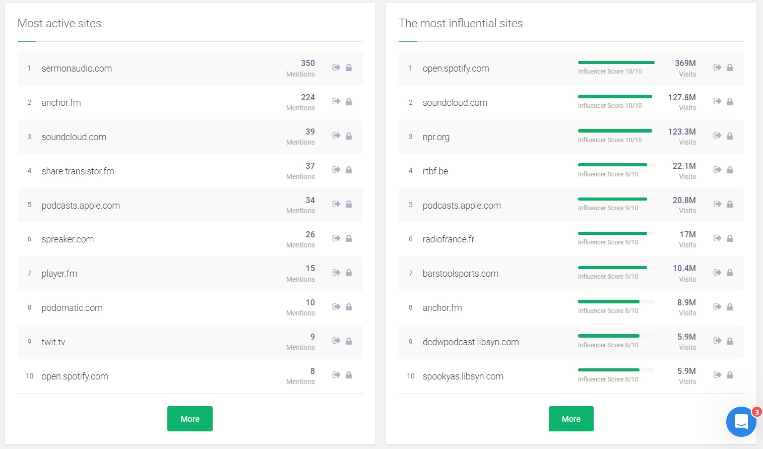The width and height of the screenshot is (763, 449).
Task: Click the lock icon in the barstoolsports.com row
Action: click(730, 273)
